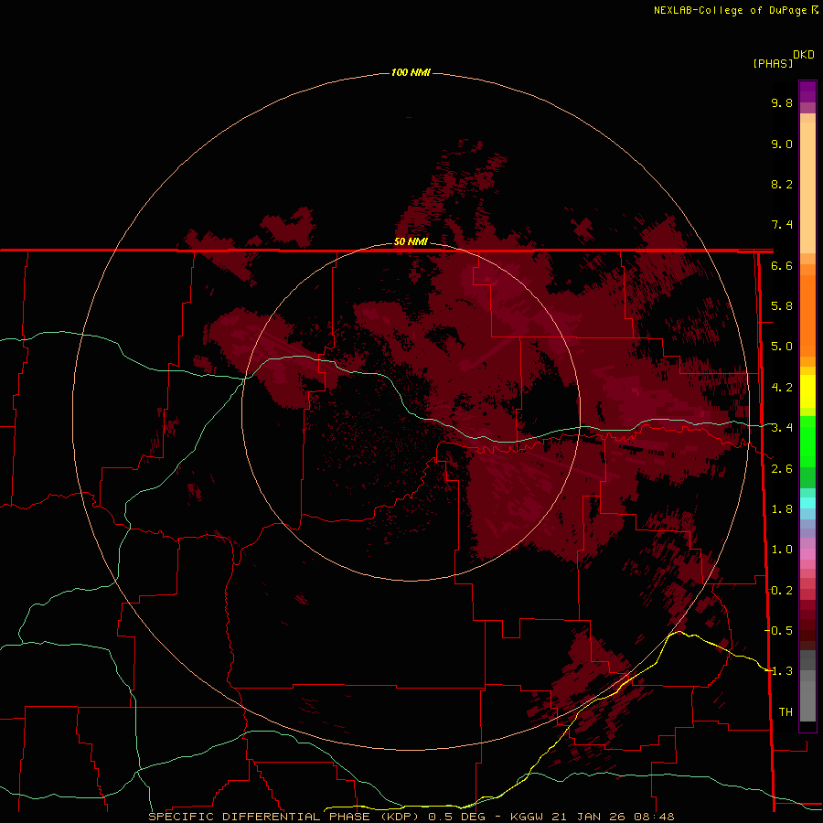Click the gray TH segment of color bar
Image resolution: width=823 pixels, height=823 pixels.
tap(807, 698)
